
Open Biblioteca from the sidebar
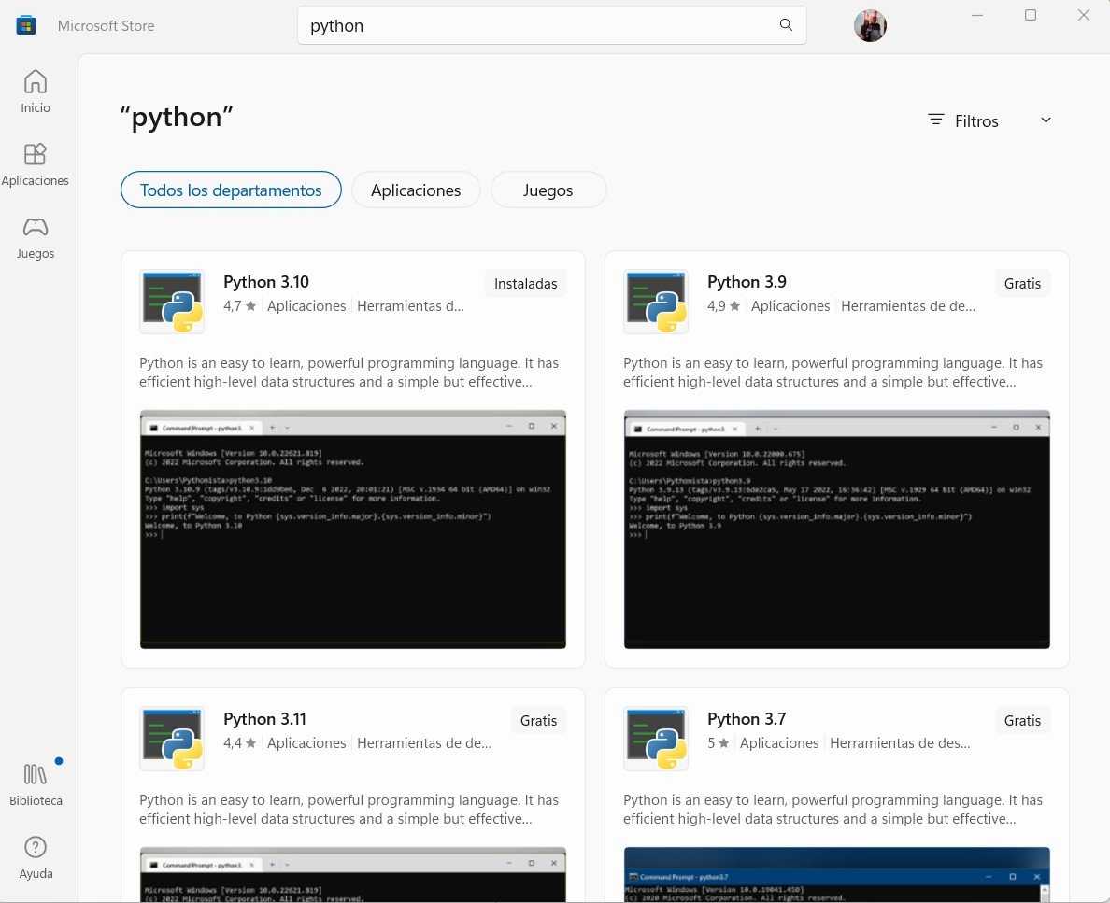(35, 783)
